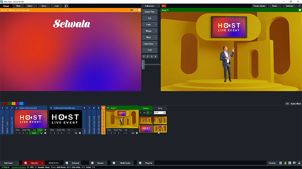This screenshot has width=302, height=169.
Task: Open settings gear for hostliveevent logowhite input
Action: [x=80, y=133]
